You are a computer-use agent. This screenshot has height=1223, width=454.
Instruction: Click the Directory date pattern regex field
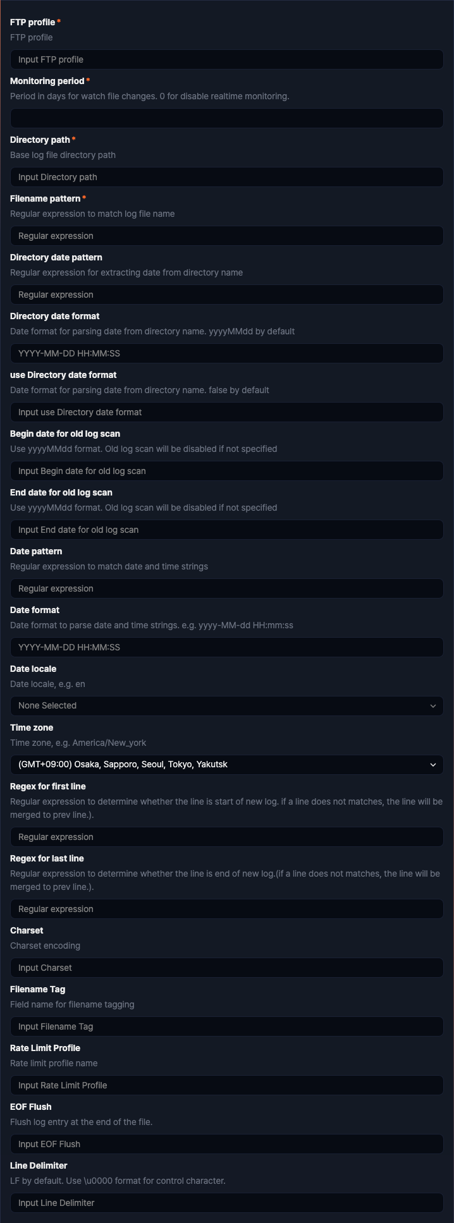coord(227,295)
